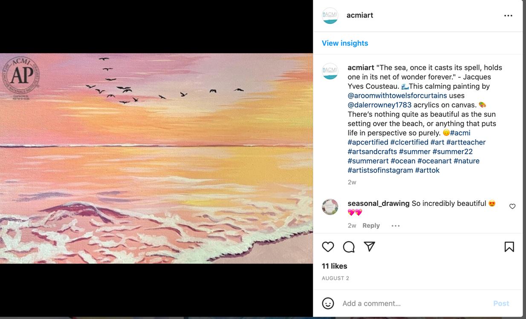
Task: Like the post with the heart icon
Action: pos(328,247)
